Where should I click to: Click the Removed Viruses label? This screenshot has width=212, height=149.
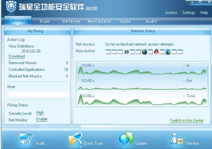click(x=23, y=63)
